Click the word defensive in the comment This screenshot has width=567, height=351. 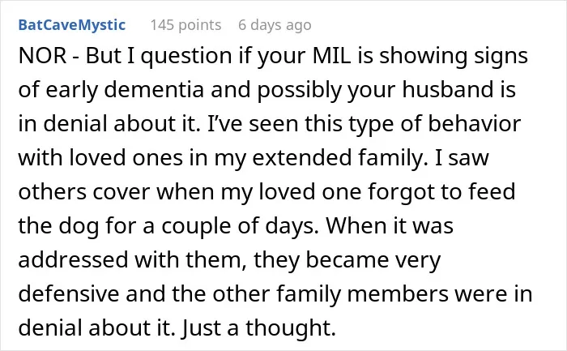click(68, 293)
